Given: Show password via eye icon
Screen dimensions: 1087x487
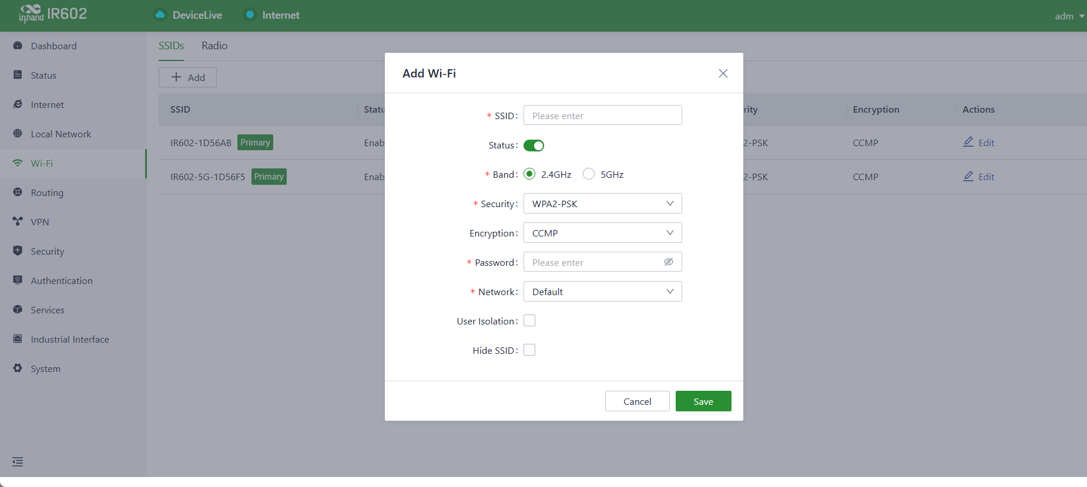Looking at the screenshot, I should (669, 262).
